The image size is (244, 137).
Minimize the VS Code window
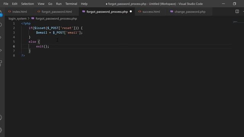coord(223,4)
